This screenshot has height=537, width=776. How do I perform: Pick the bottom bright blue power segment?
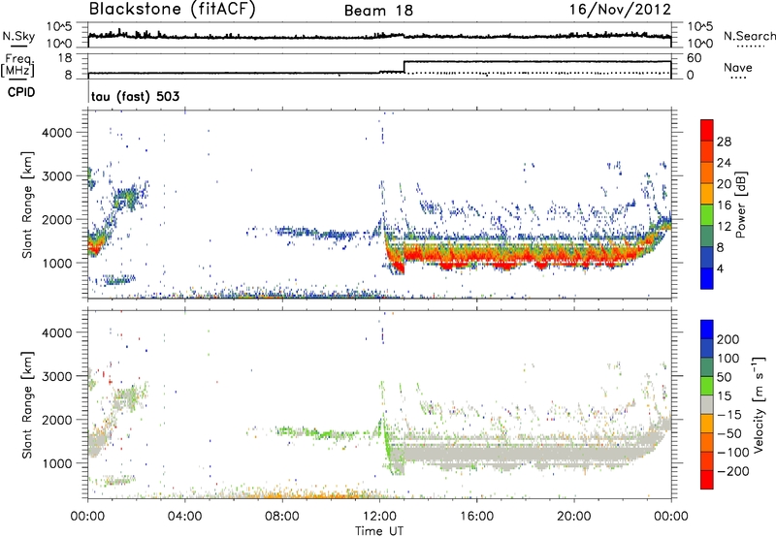click(707, 278)
